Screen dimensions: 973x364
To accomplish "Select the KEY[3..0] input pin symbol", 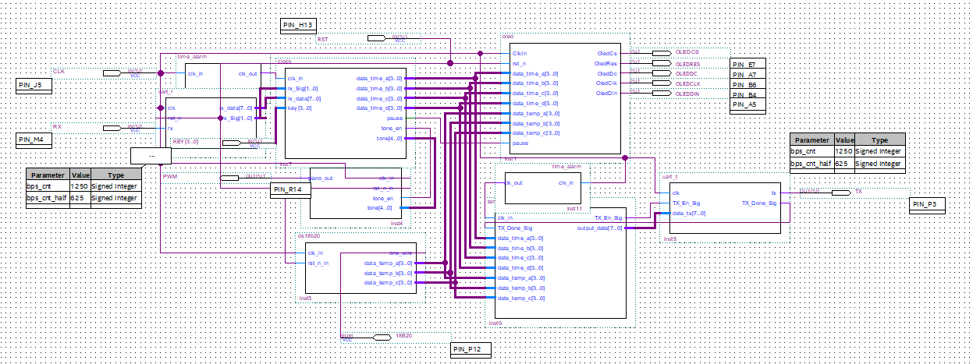I will pos(231,143).
